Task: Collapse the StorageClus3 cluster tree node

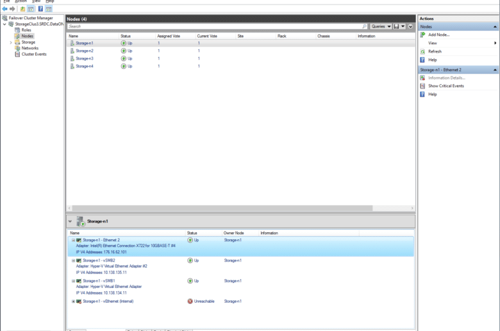Action: 4,24
